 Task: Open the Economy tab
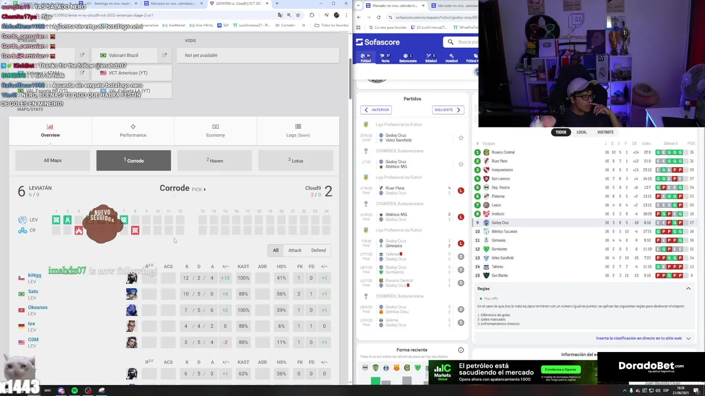(215, 130)
